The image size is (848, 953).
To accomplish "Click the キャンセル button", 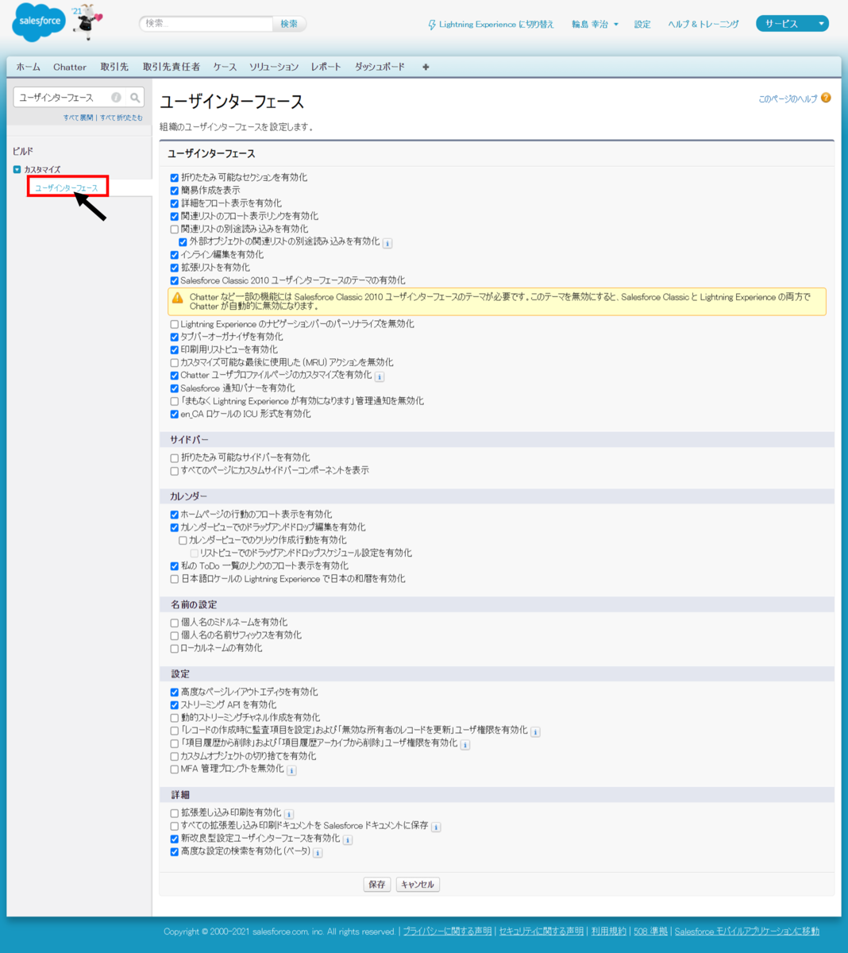I will [x=418, y=885].
